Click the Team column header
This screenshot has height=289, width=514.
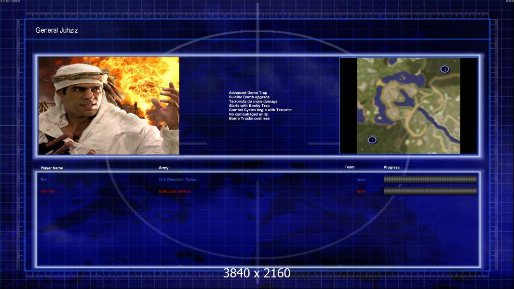coord(350,167)
